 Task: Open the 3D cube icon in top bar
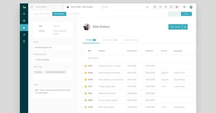pos(166,7)
